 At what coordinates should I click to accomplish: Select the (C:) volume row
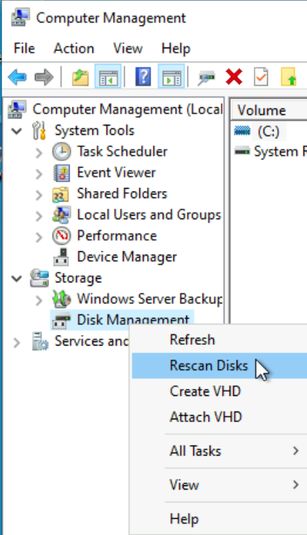tap(269, 131)
